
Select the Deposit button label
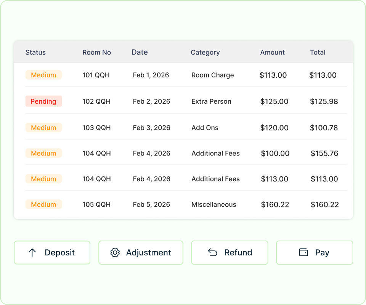(60, 252)
